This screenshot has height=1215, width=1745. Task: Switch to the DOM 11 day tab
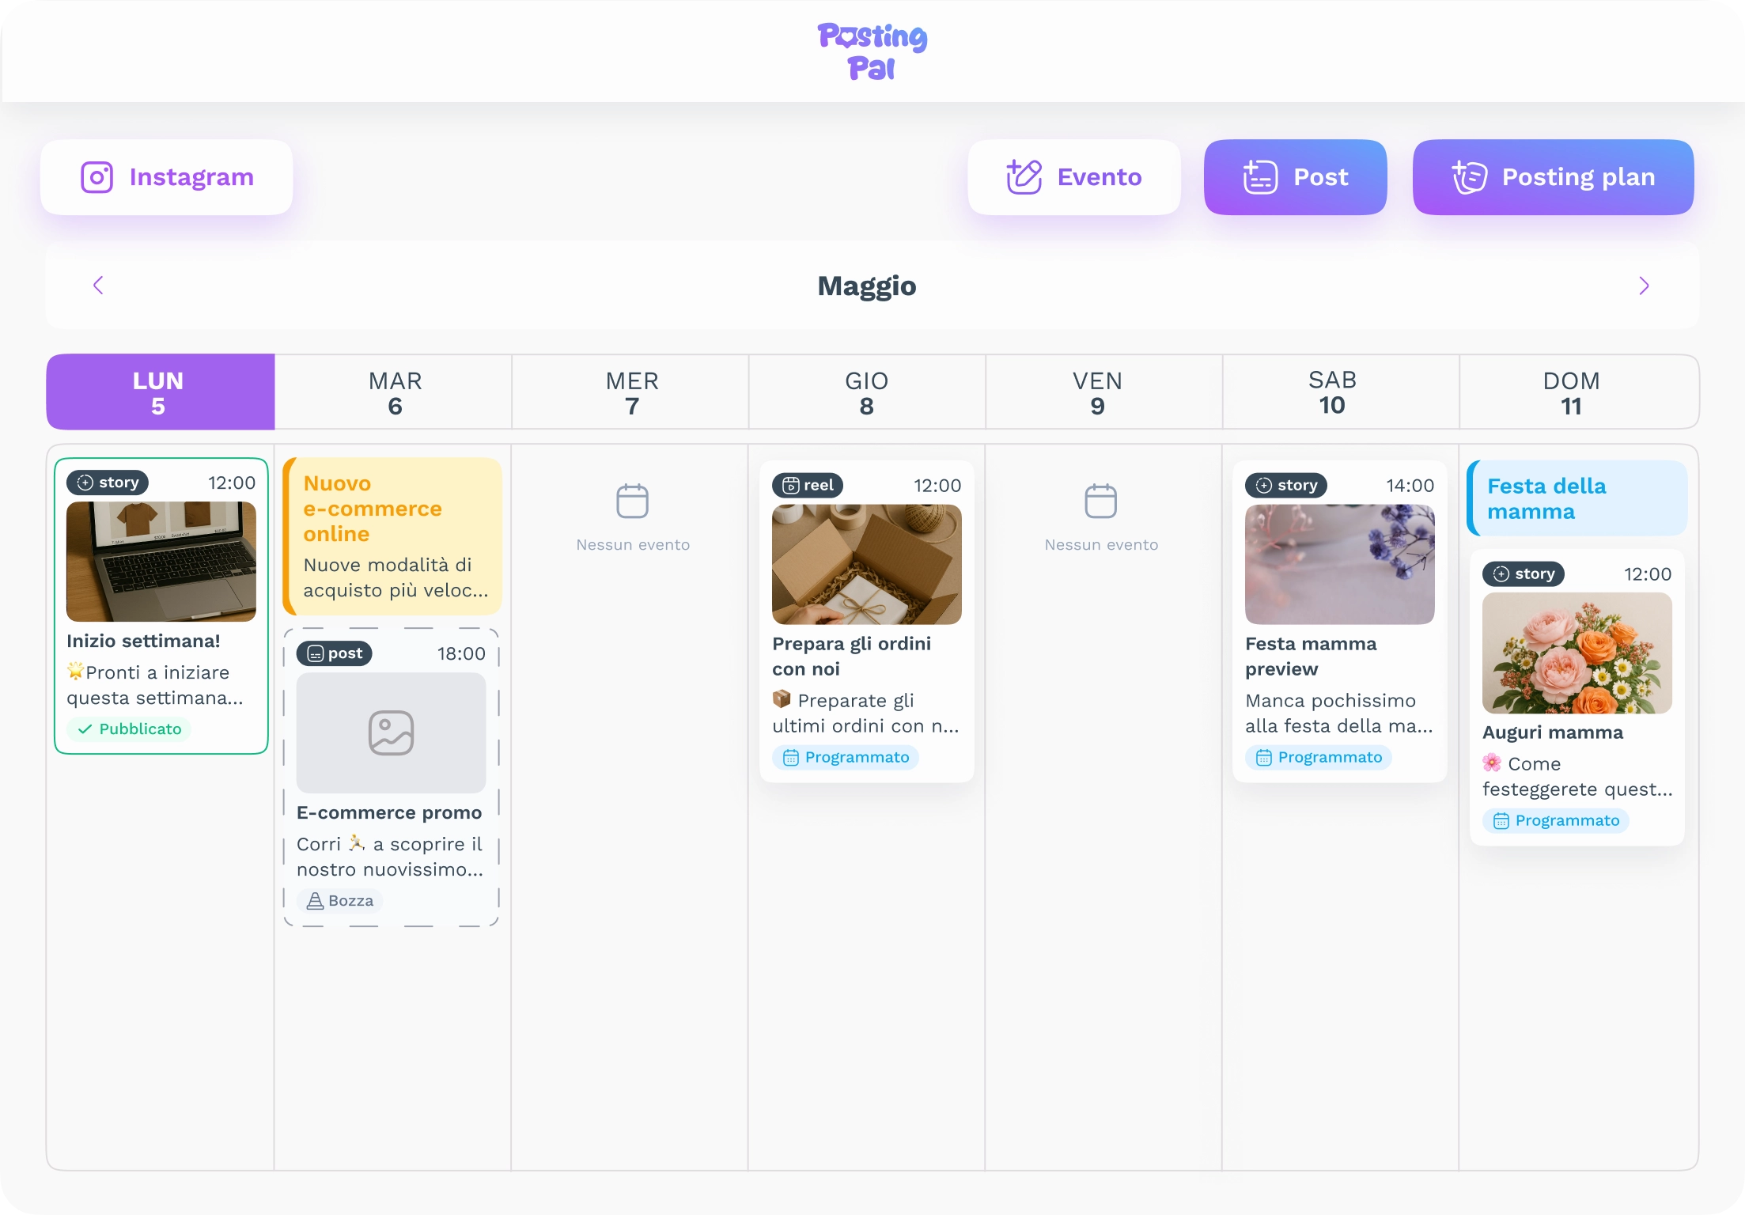pyautogui.click(x=1571, y=392)
